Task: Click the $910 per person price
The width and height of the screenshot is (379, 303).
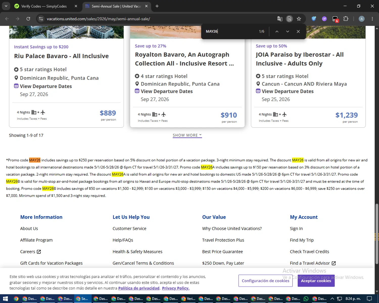Action: click(229, 115)
